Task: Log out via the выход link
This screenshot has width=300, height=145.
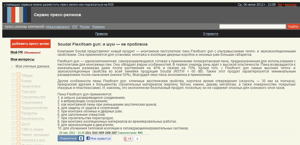Action: coord(290,5)
